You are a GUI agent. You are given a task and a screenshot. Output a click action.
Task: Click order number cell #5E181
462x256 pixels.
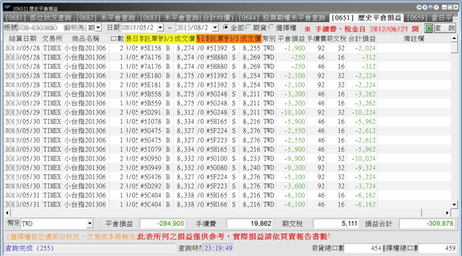151,84
